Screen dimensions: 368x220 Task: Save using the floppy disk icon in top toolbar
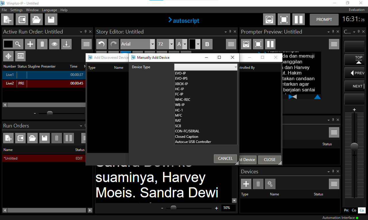click(51, 19)
